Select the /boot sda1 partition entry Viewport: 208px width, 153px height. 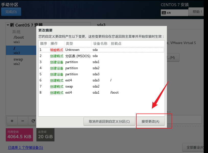pos(21,39)
